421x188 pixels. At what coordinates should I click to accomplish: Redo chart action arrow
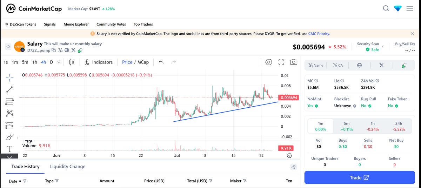(173, 62)
